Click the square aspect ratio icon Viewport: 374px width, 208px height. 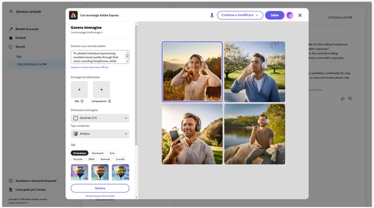point(76,118)
